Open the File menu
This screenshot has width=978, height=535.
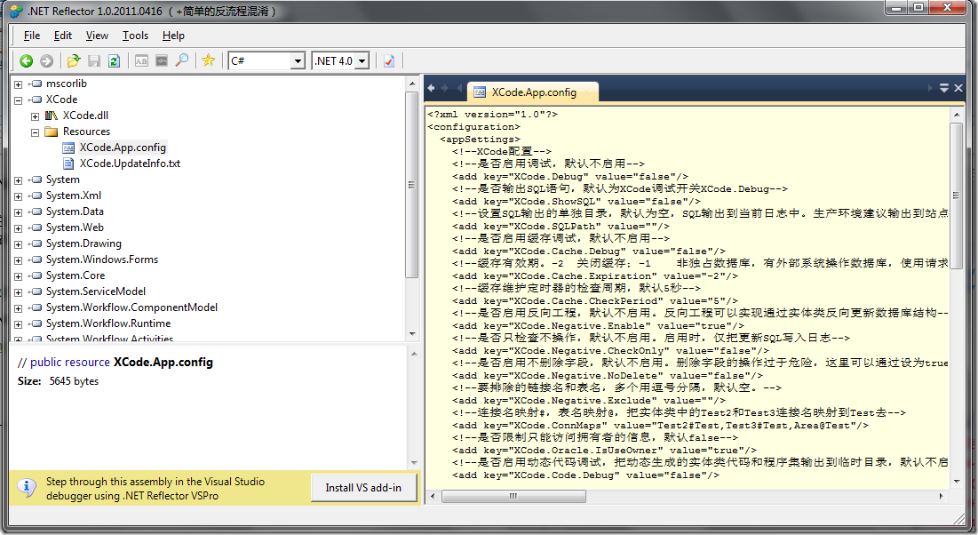[x=32, y=36]
